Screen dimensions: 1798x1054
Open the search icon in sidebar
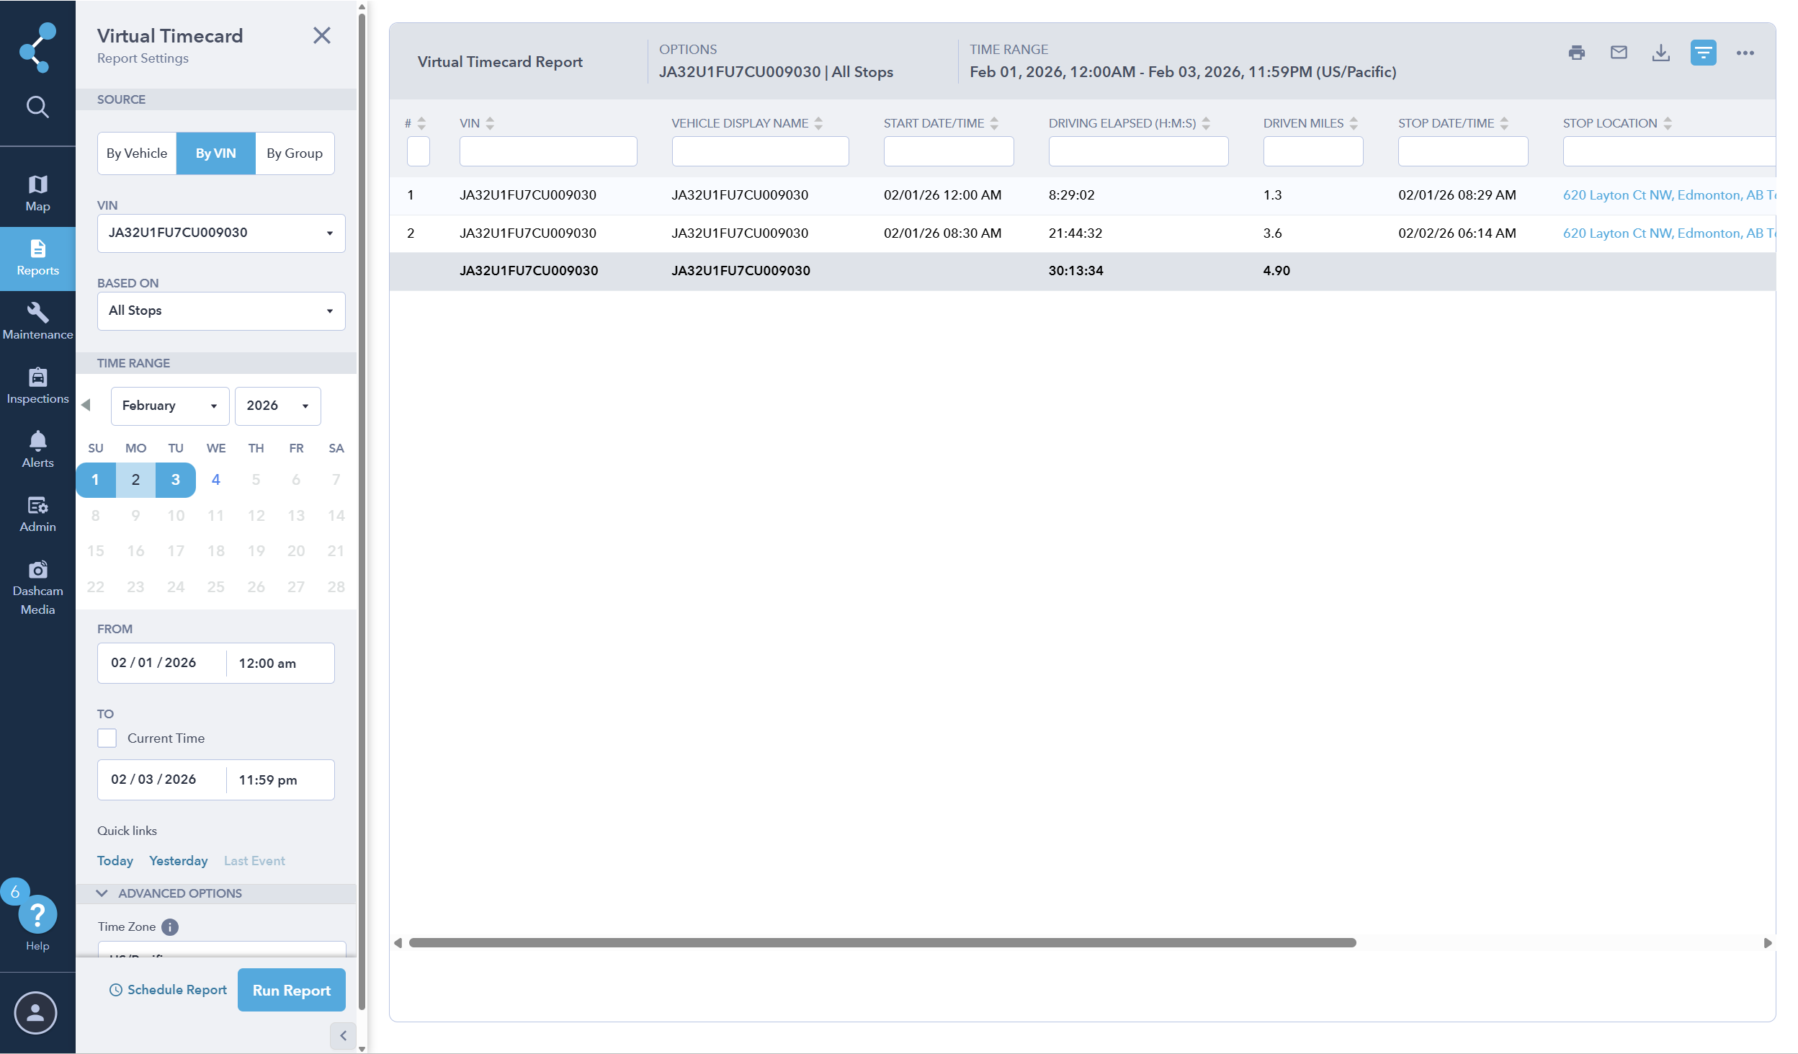click(37, 107)
